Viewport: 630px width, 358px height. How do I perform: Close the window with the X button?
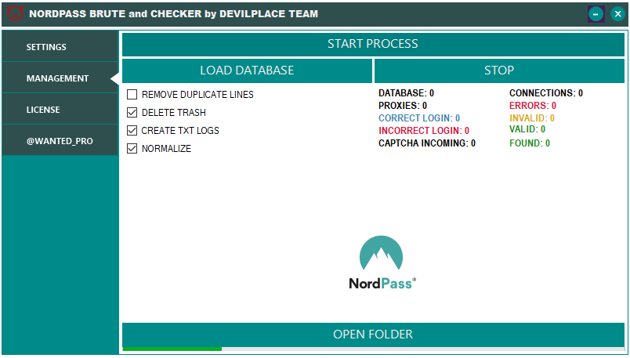pos(618,14)
